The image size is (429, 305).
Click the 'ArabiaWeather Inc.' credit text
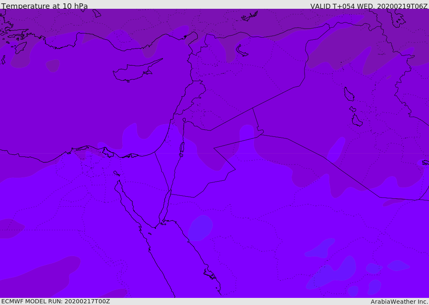point(400,302)
